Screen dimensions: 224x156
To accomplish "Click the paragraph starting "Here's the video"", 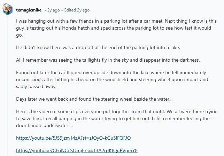I will (x=115, y=118).
